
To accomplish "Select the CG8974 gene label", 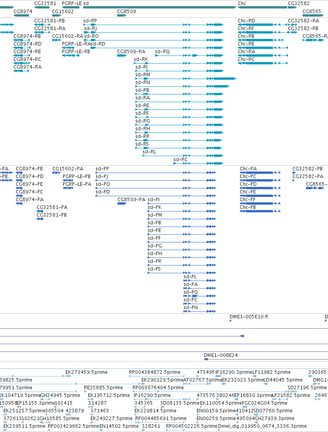I will point(23,11).
